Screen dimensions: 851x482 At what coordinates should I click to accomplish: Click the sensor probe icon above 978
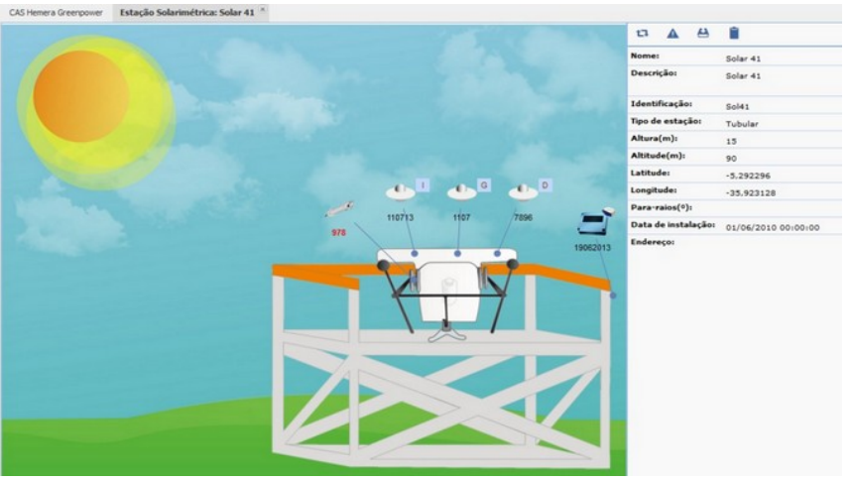[338, 209]
